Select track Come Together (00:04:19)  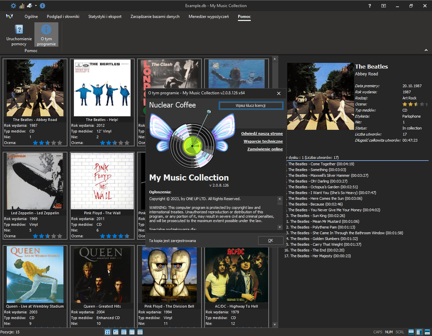pyautogui.click(x=321, y=164)
